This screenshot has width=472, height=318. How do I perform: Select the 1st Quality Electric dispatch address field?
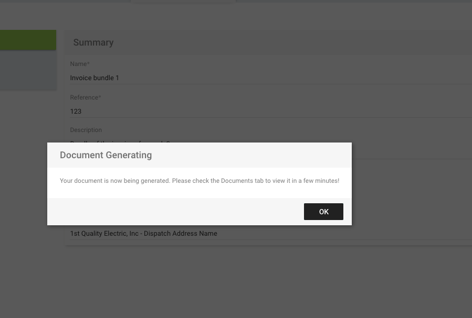pyautogui.click(x=263, y=234)
